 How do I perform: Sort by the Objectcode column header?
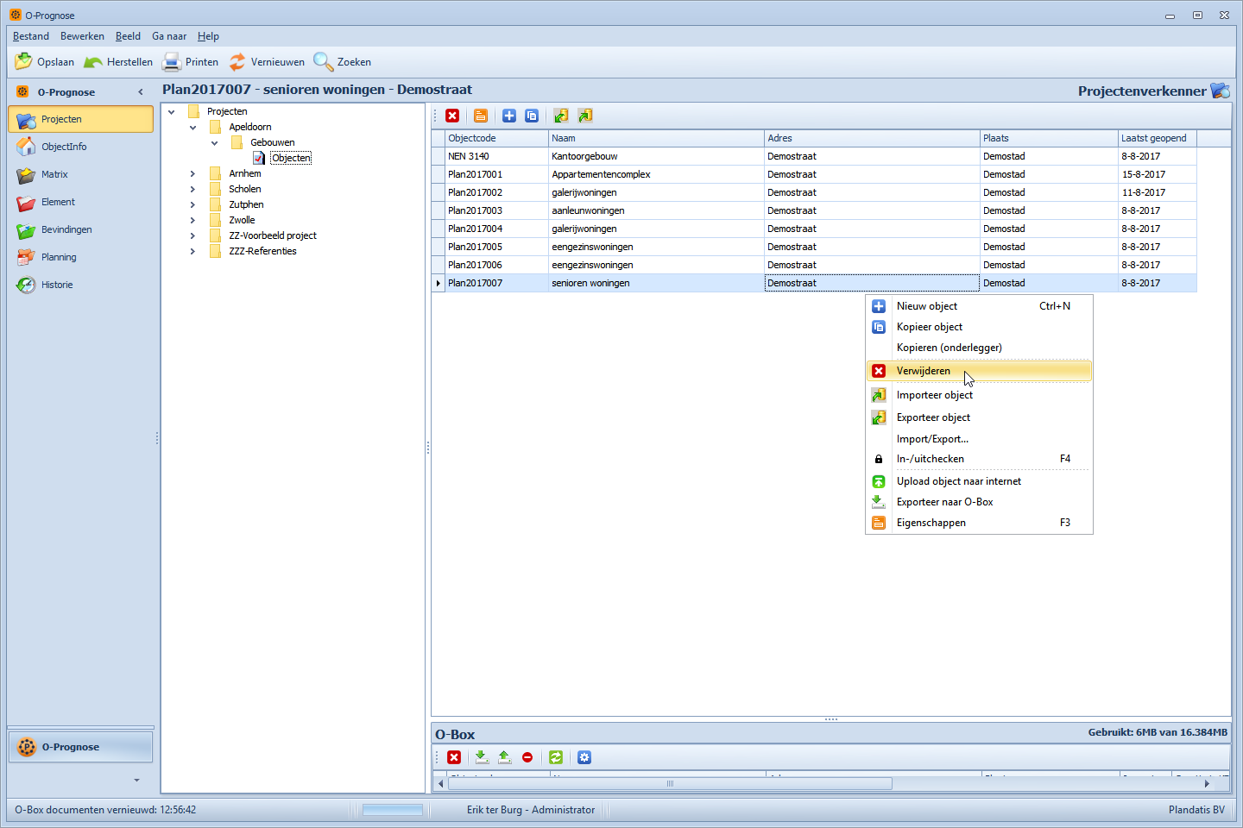tap(496, 138)
